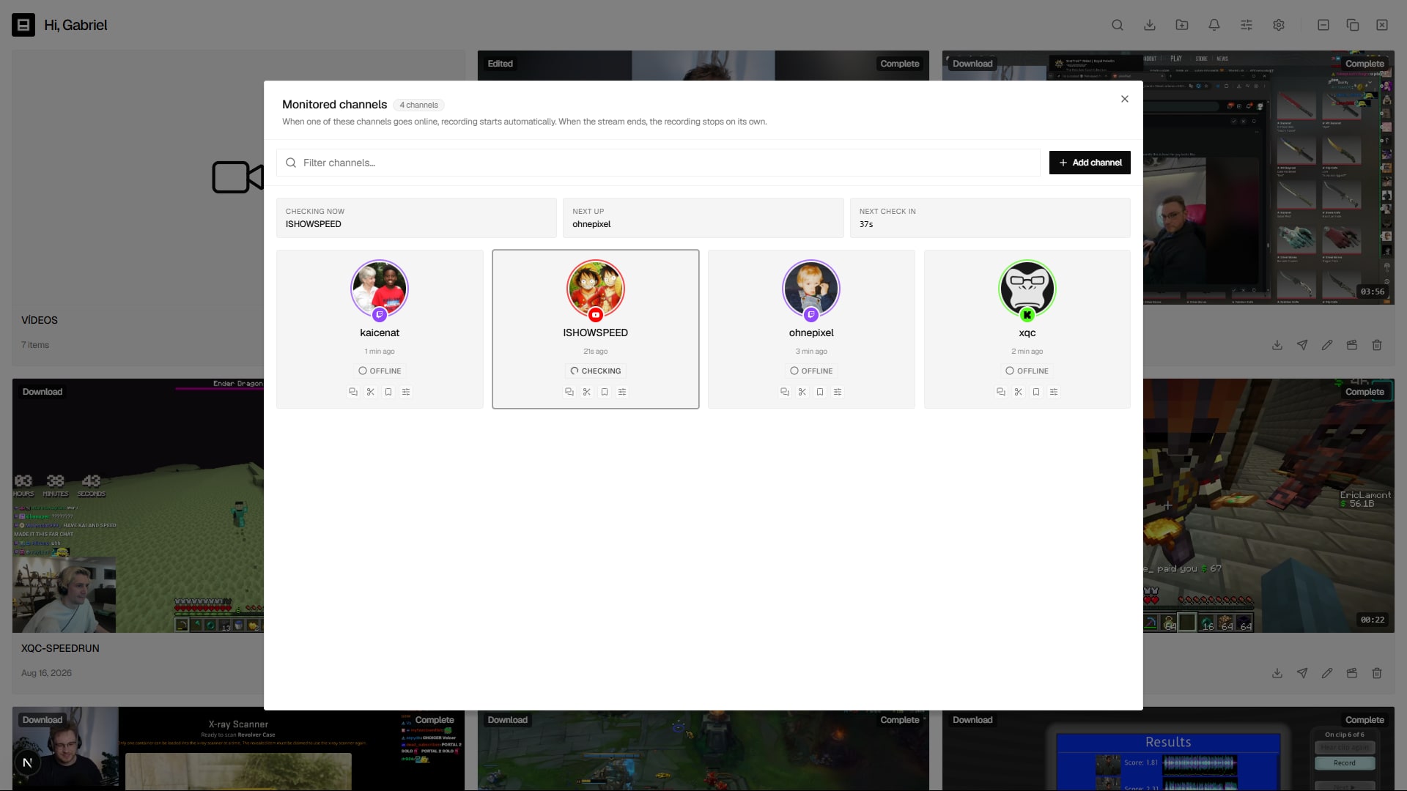The height and width of the screenshot is (791, 1407).
Task: Click scissors clip icon on ohnepixel card
Action: coord(802,392)
